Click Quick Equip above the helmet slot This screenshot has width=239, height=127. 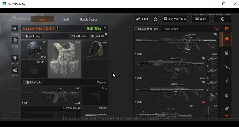click(33, 36)
